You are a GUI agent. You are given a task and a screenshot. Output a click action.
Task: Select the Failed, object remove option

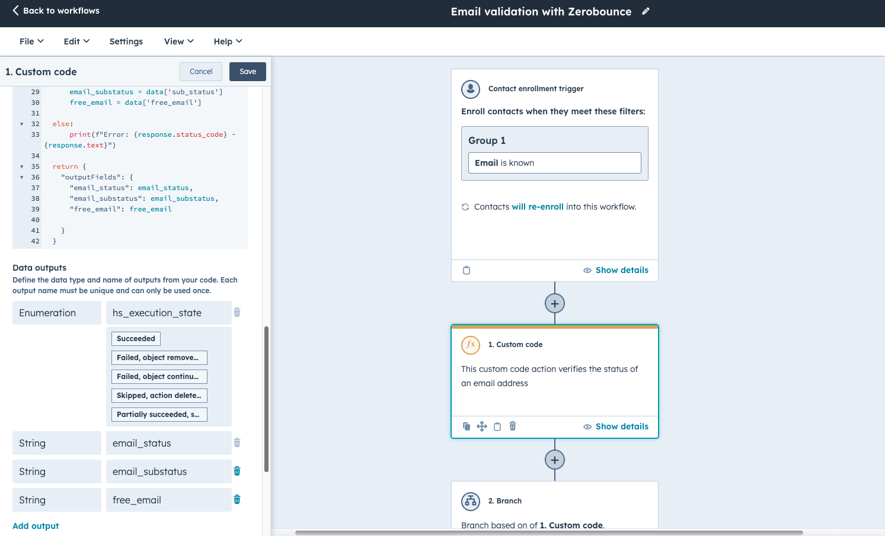(x=159, y=358)
